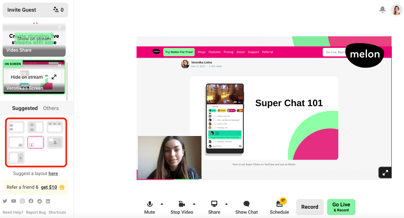Viewport: 404px width, 218px height.
Task: Mute the microphone
Action: [150, 207]
